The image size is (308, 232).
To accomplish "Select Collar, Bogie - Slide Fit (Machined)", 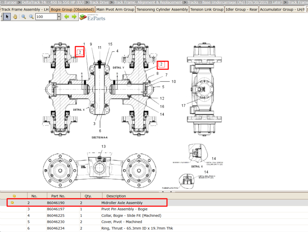I will click(131, 215).
